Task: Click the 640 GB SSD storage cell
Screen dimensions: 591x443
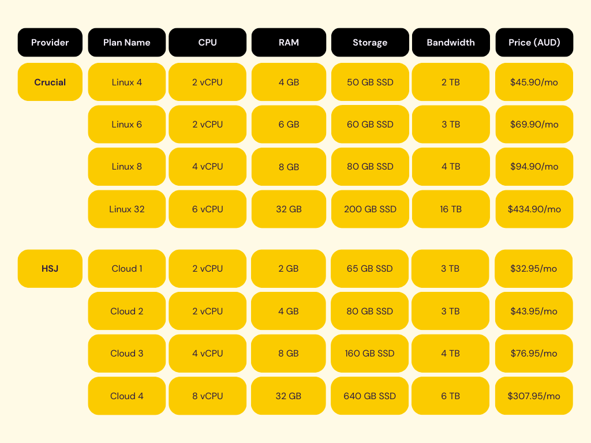Action: pos(370,396)
